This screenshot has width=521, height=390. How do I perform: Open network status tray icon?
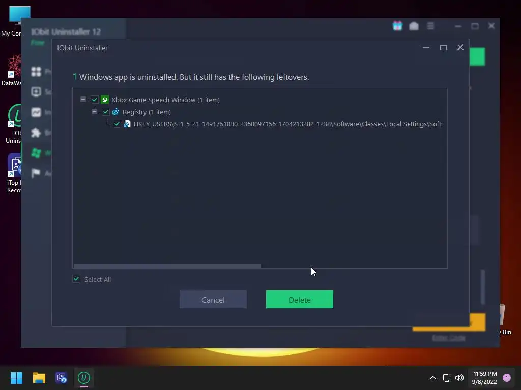point(447,378)
